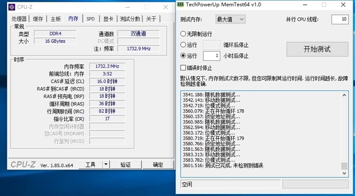This screenshot has width=355, height=196.
Task: Click the CPU-Z title bar icon
Action: tap(12, 7)
